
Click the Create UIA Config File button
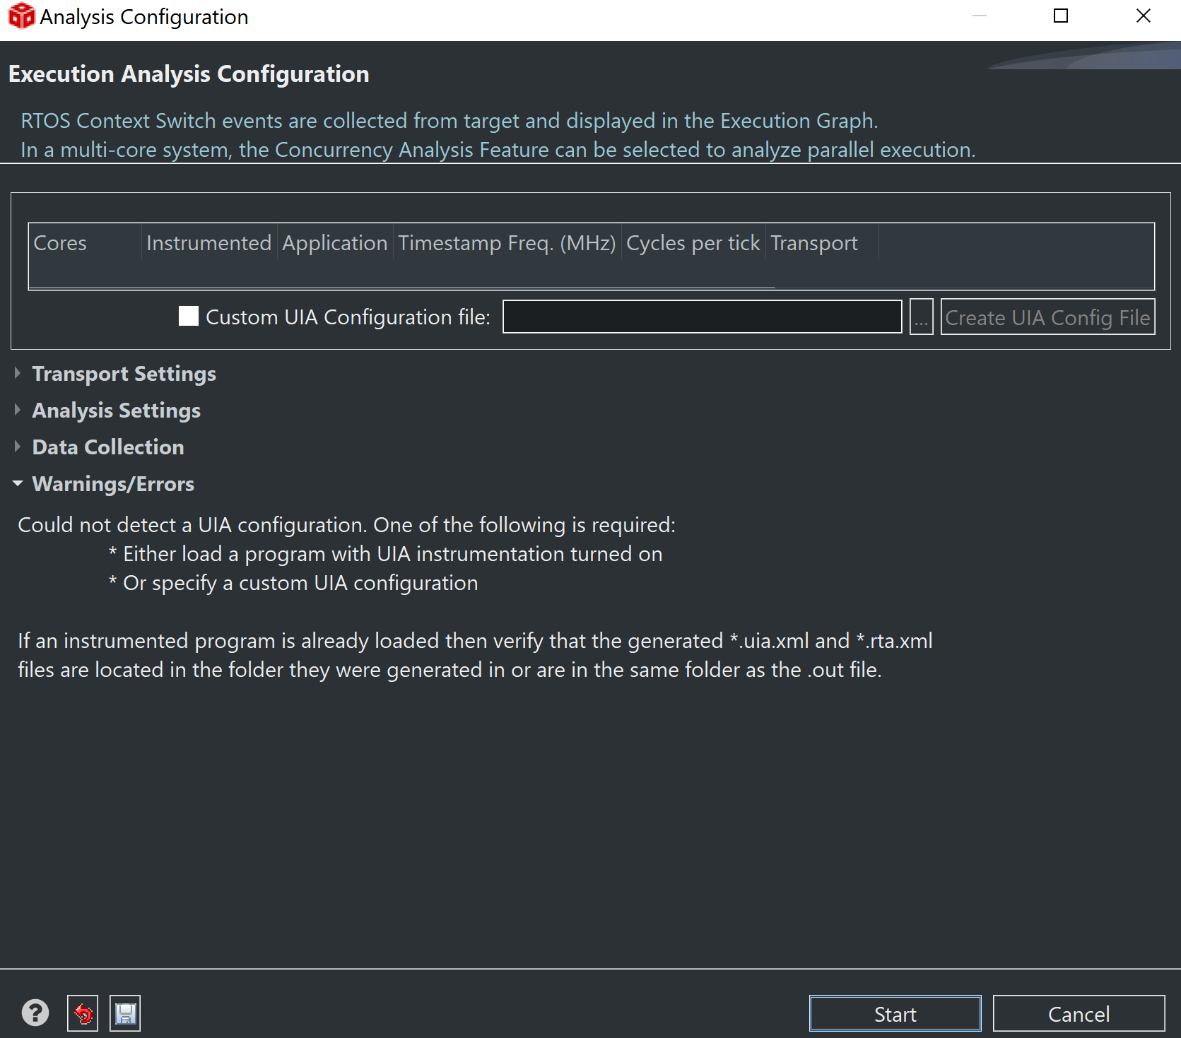point(1047,317)
